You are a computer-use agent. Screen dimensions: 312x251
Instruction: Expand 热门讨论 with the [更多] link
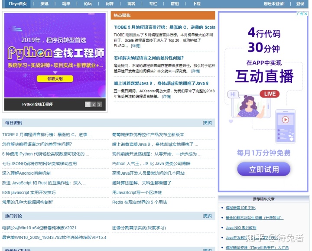208,216
